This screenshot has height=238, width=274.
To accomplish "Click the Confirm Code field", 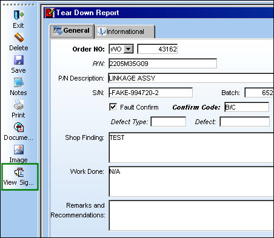I will 247,107.
